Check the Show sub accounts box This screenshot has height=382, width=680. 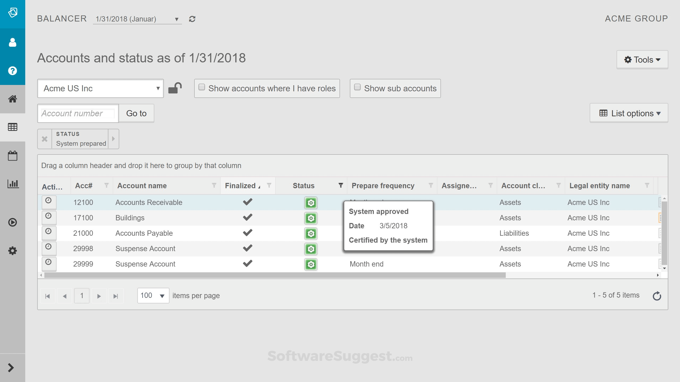(358, 87)
